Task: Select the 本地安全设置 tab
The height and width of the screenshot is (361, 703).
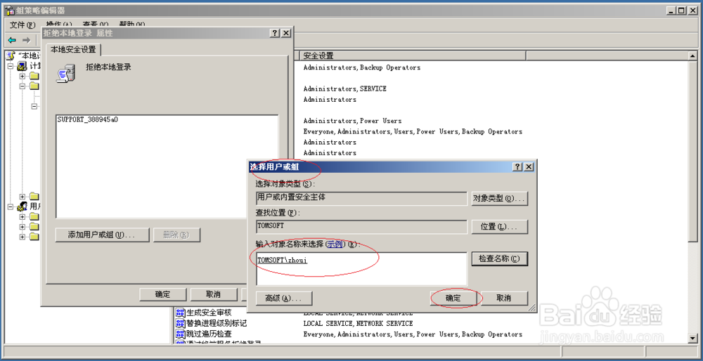Action: click(75, 49)
